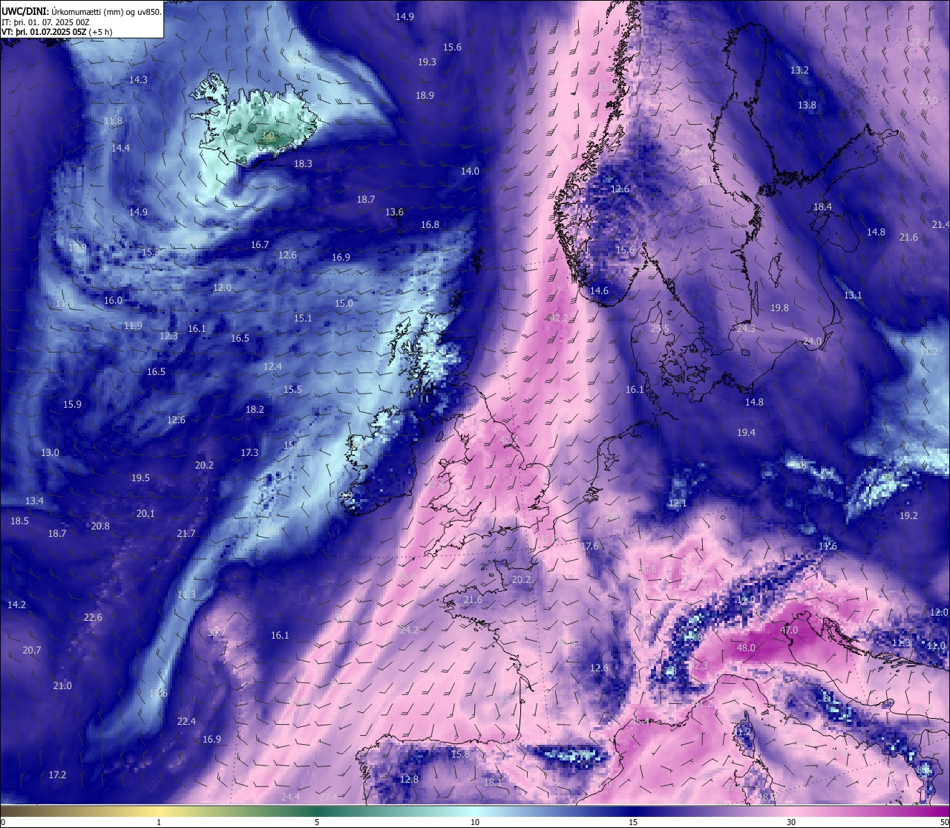Select the 18.2 value label
This screenshot has height=828, width=950.
pyautogui.click(x=255, y=409)
